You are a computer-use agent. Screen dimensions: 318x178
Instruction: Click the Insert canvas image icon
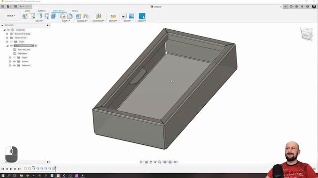tap(131, 16)
